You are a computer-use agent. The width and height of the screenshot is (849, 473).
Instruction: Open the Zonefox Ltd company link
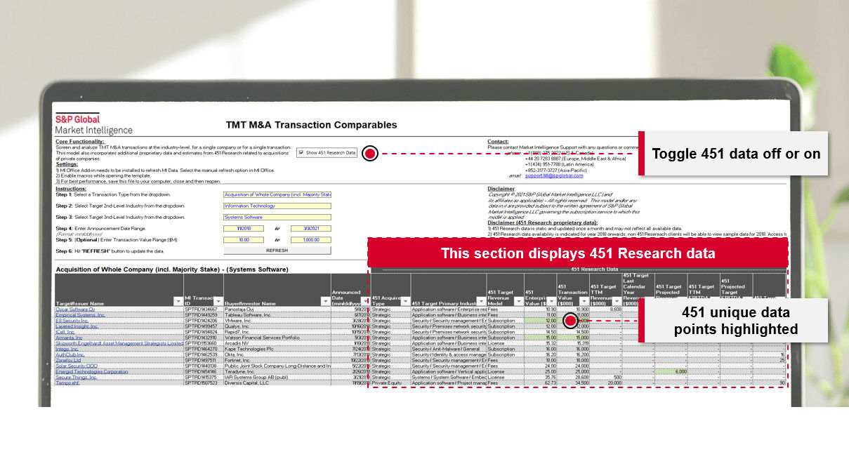click(68, 360)
